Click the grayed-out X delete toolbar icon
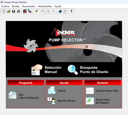 [x=54, y=11]
